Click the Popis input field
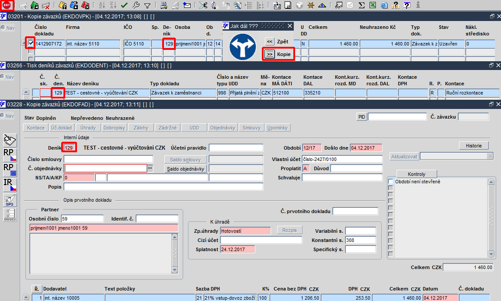 pos(164,187)
